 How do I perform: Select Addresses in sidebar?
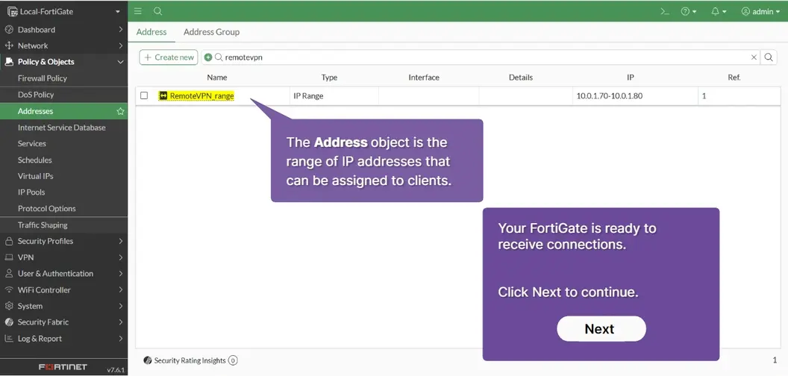coord(64,111)
